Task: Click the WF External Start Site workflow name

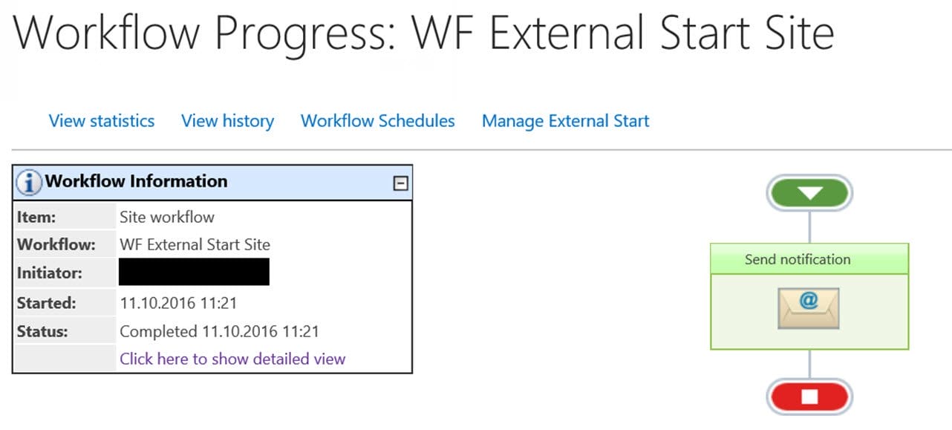Action: click(195, 244)
